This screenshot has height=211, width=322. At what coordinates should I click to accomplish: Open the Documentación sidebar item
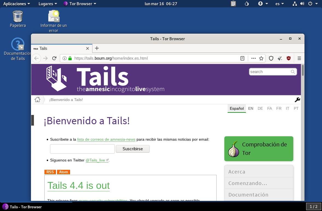coord(259,195)
